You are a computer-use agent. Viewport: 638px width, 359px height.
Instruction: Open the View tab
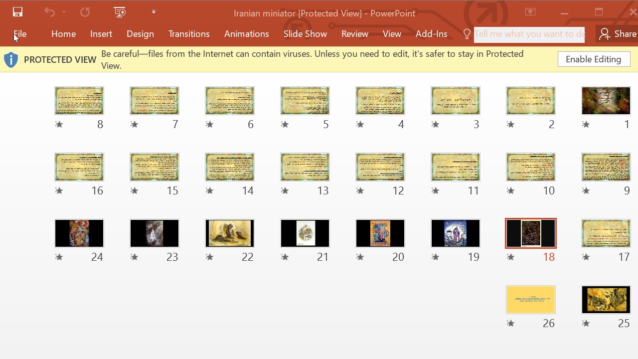(392, 34)
